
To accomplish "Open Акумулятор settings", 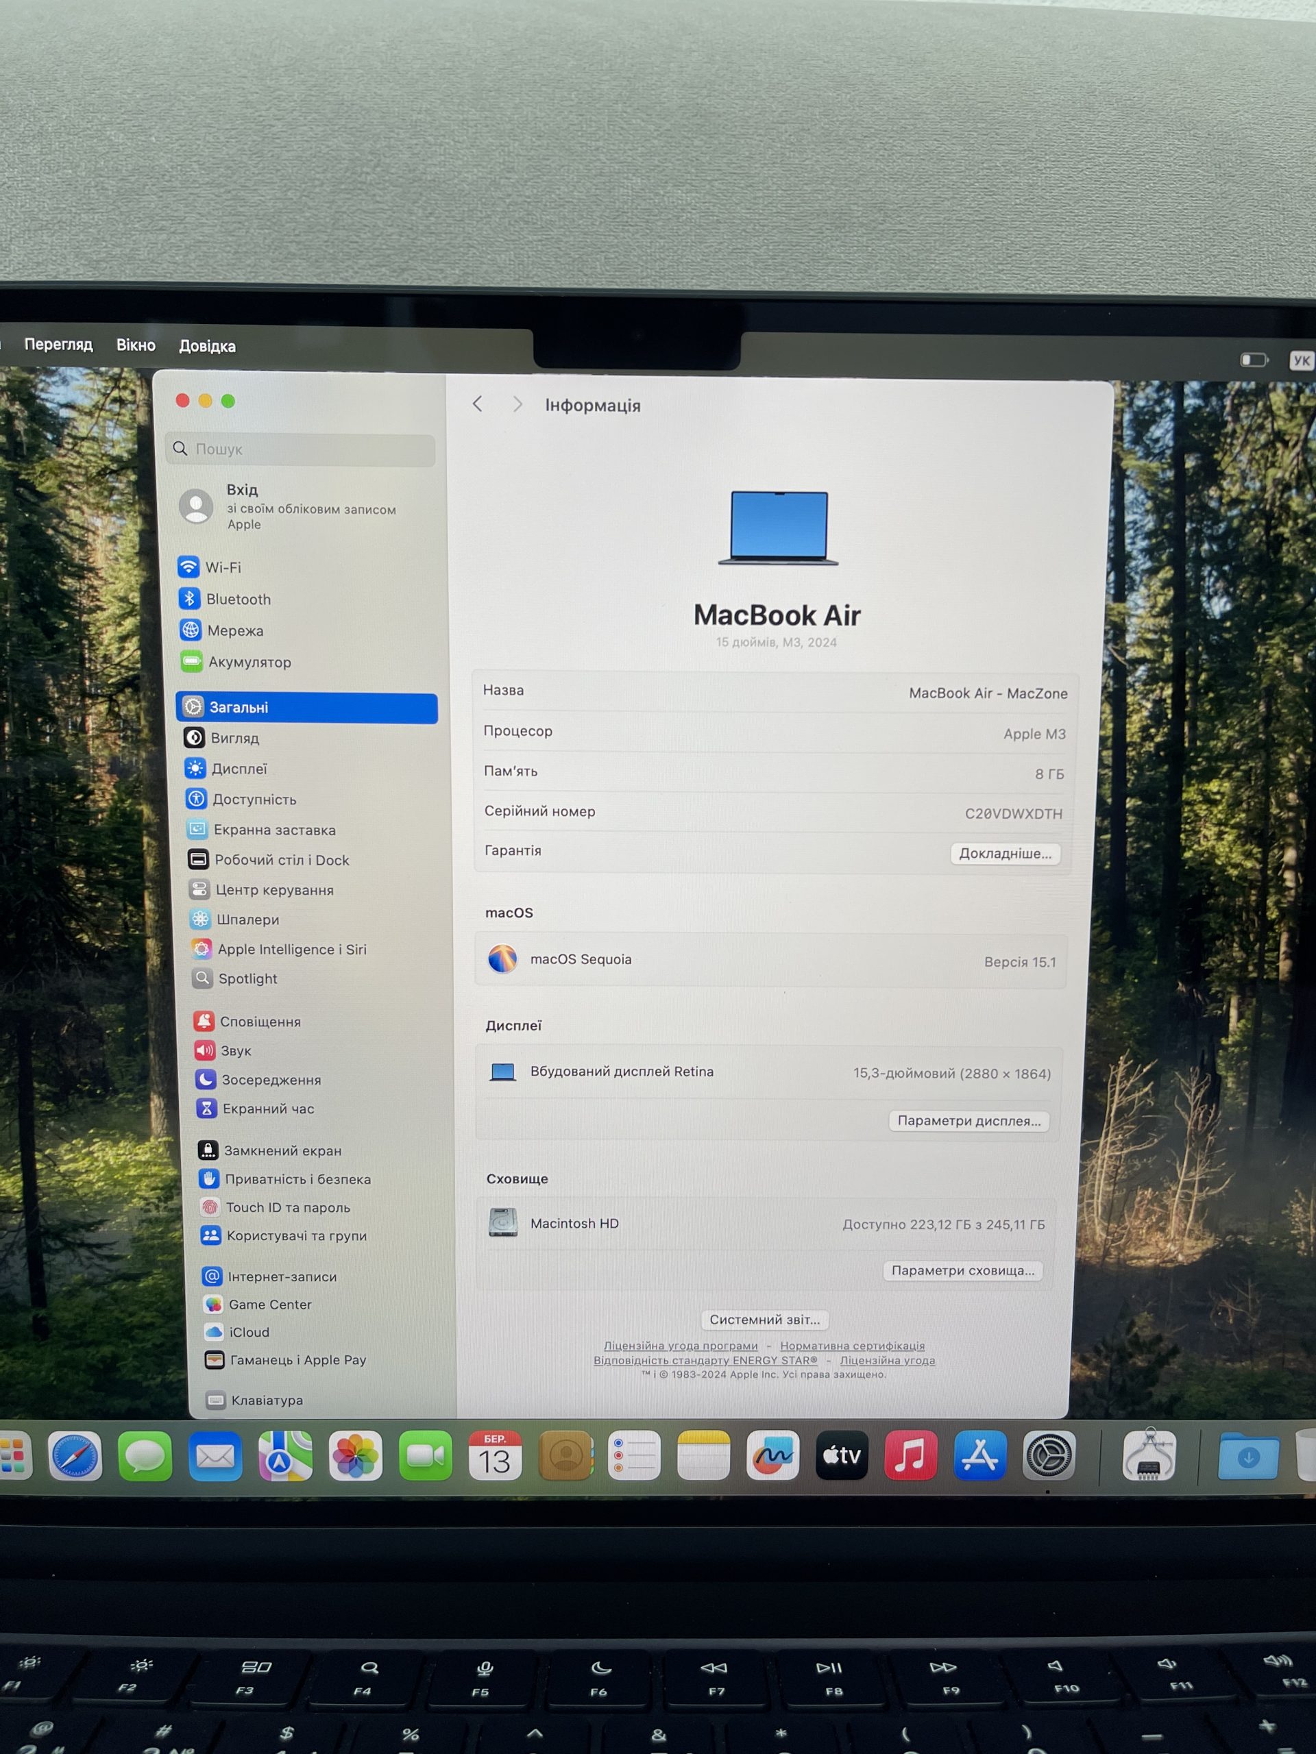I will point(236,661).
